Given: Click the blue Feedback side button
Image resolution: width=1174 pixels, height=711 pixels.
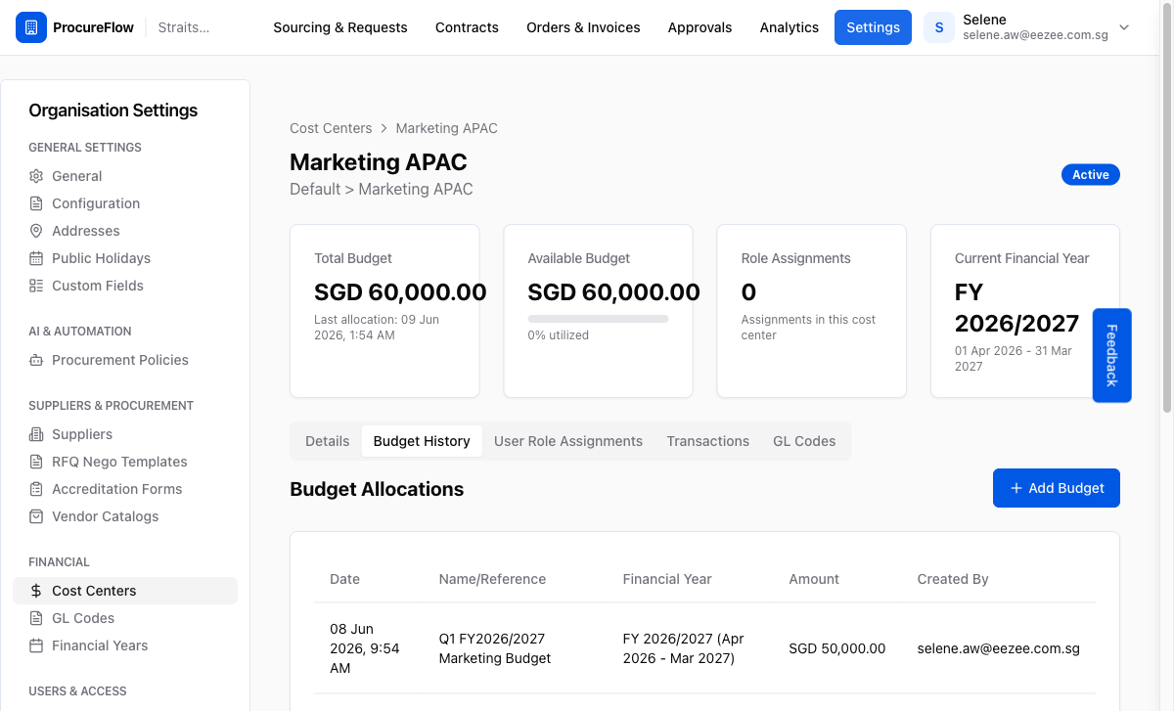Looking at the screenshot, I should (1111, 355).
